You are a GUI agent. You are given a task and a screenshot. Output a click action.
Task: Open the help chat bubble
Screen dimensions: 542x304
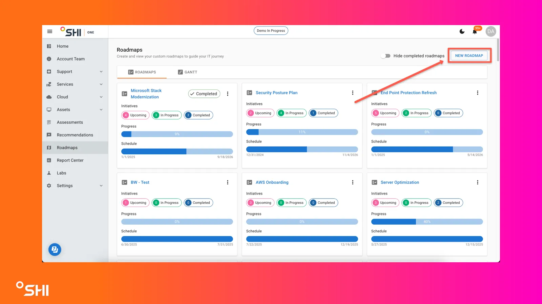pos(55,250)
